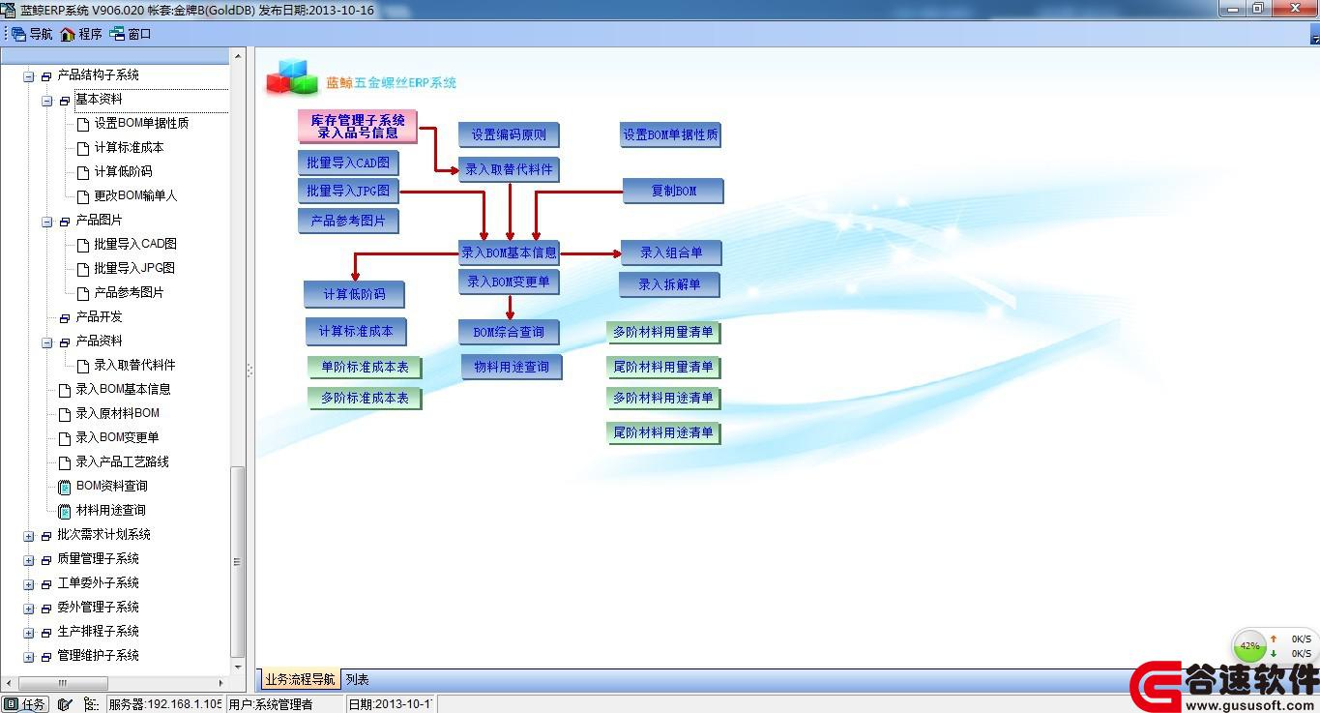Expand the 生产排程子系统 node
Screen dimensions: 1320x713
(29, 632)
